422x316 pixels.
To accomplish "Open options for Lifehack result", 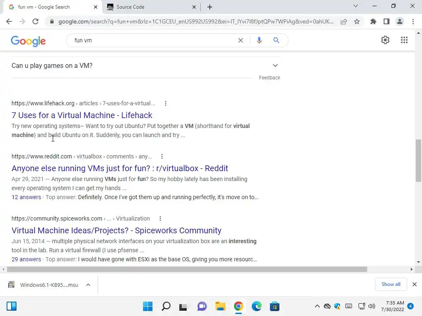I will point(166,103).
